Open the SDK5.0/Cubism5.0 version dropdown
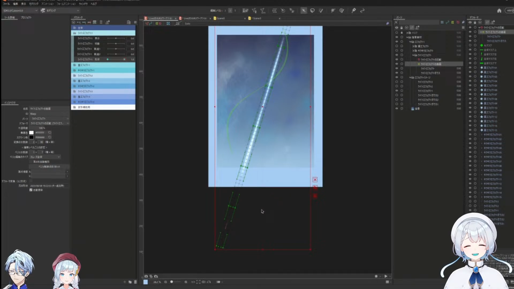 [20, 10]
